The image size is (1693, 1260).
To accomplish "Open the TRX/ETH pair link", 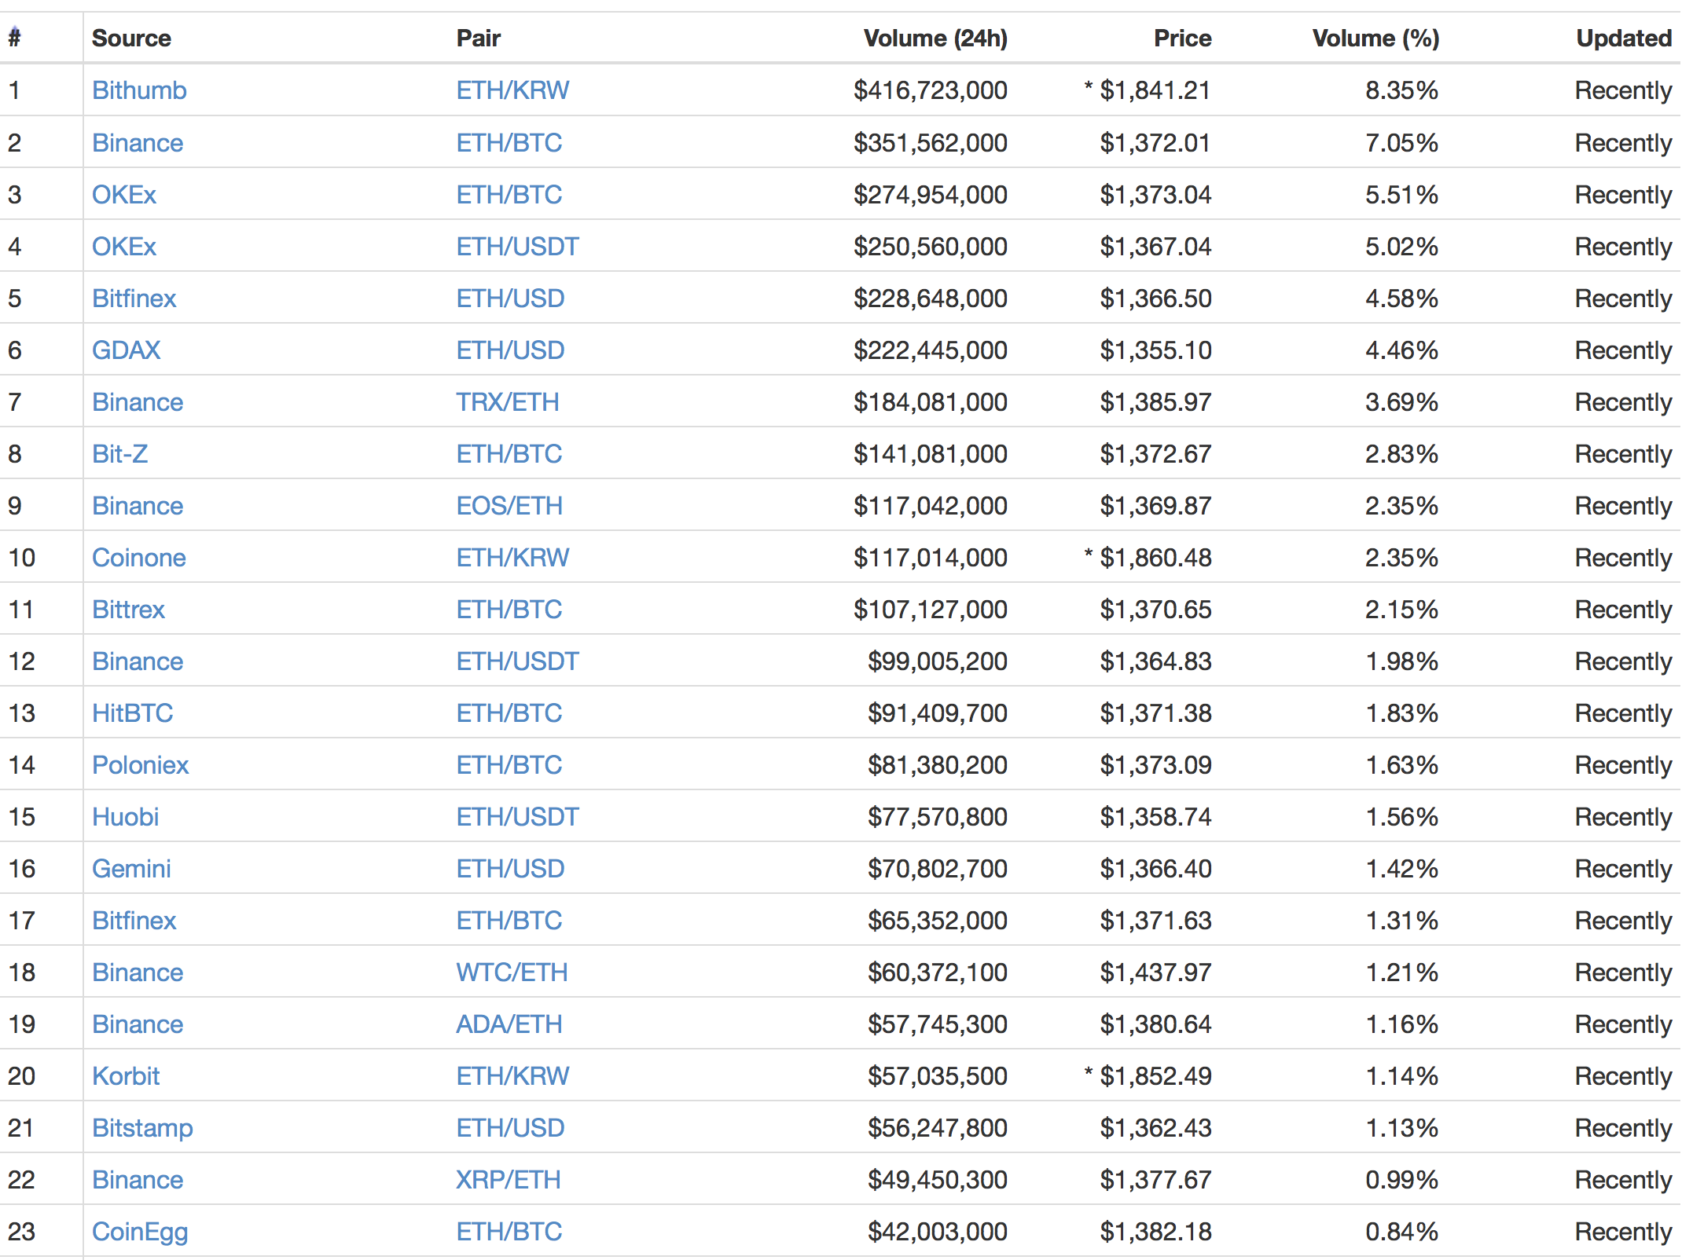I will [x=508, y=402].
